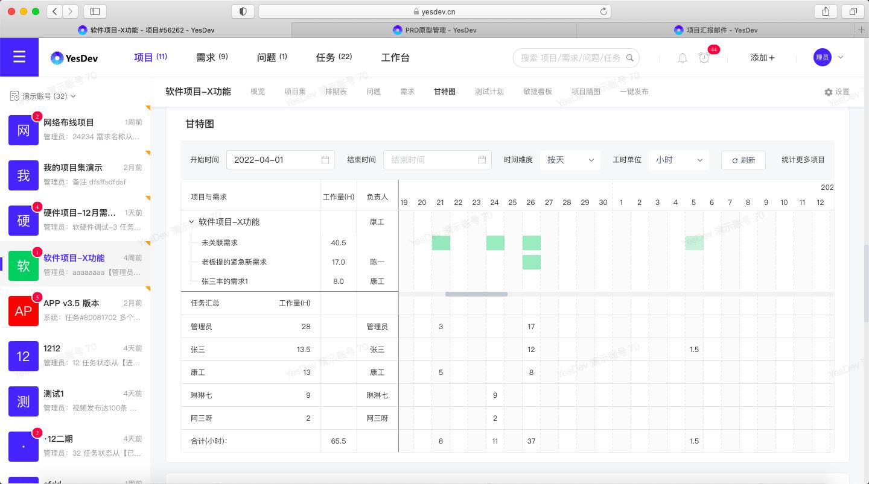Collapse the 软件项目-X功能 tree node
Viewport: 869px width, 484px height.
click(191, 221)
